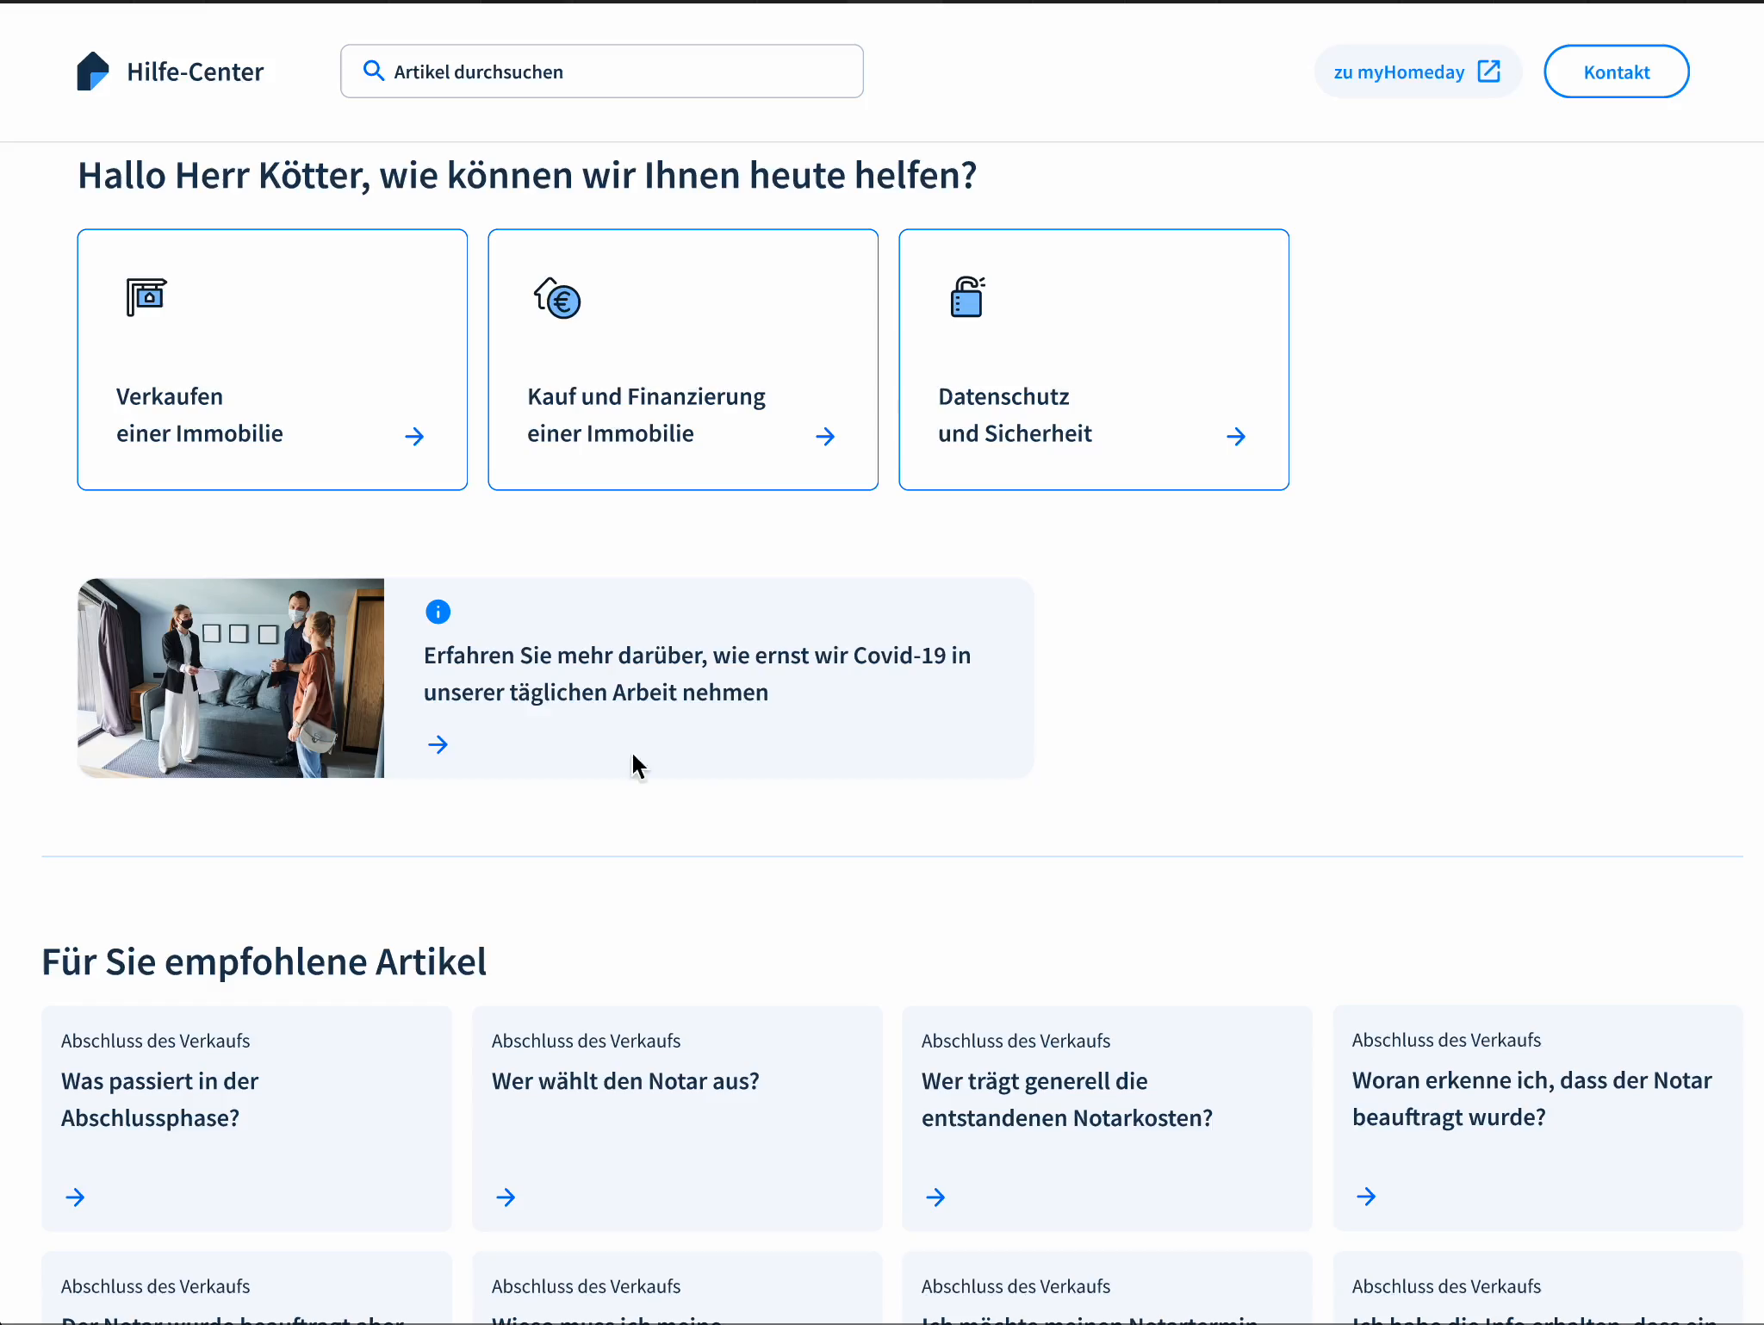Open article 'Wer trägt generell die entstandenen Notarkosten?'
This screenshot has width=1764, height=1325.
tap(1066, 1099)
